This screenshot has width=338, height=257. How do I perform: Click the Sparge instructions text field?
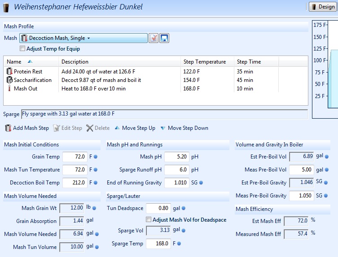(x=164, y=114)
